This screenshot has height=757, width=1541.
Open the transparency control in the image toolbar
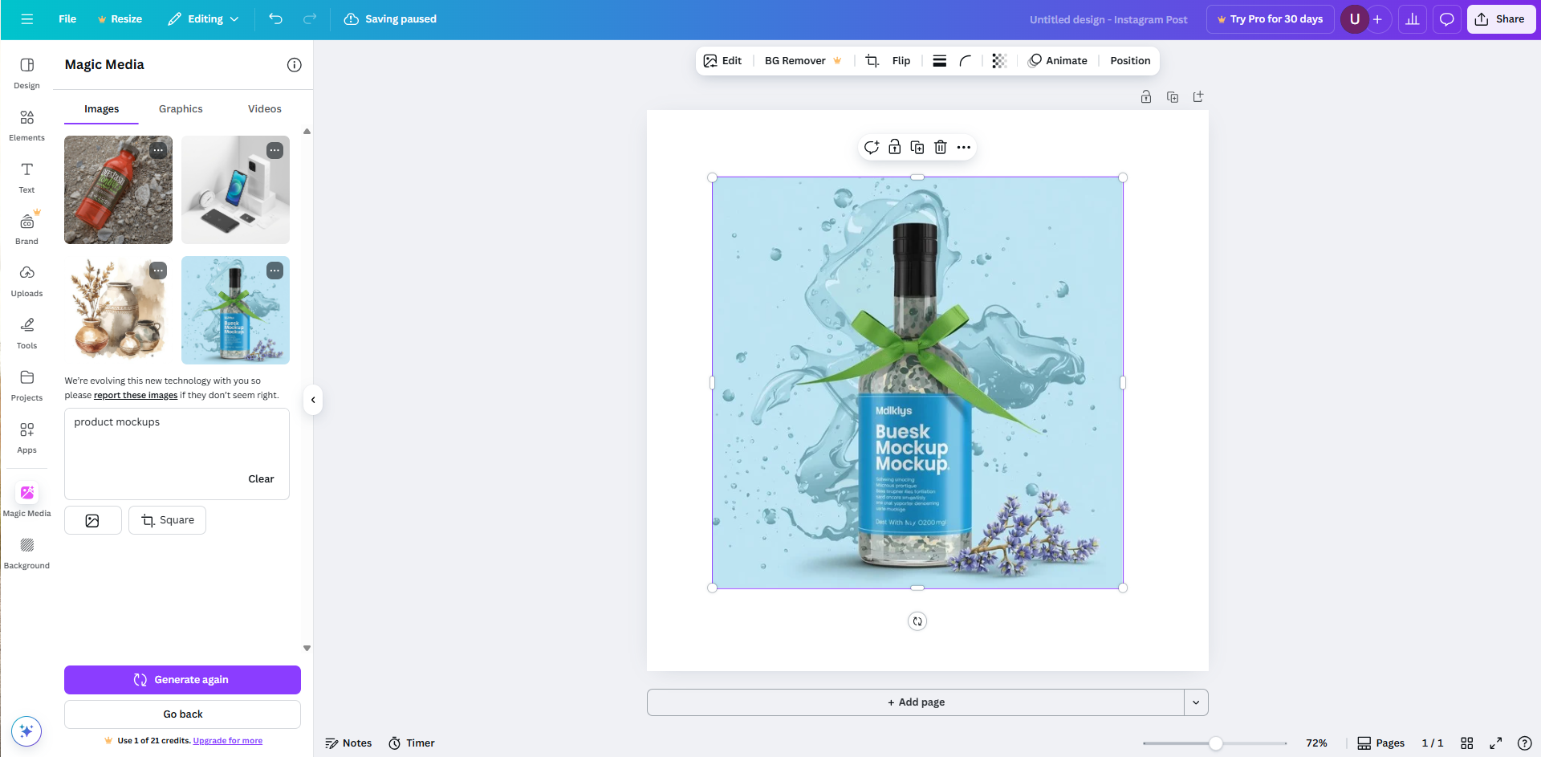998,60
